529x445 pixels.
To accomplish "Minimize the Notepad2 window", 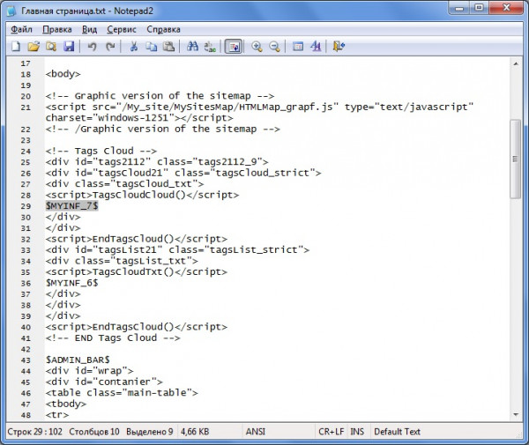I will coord(459,8).
